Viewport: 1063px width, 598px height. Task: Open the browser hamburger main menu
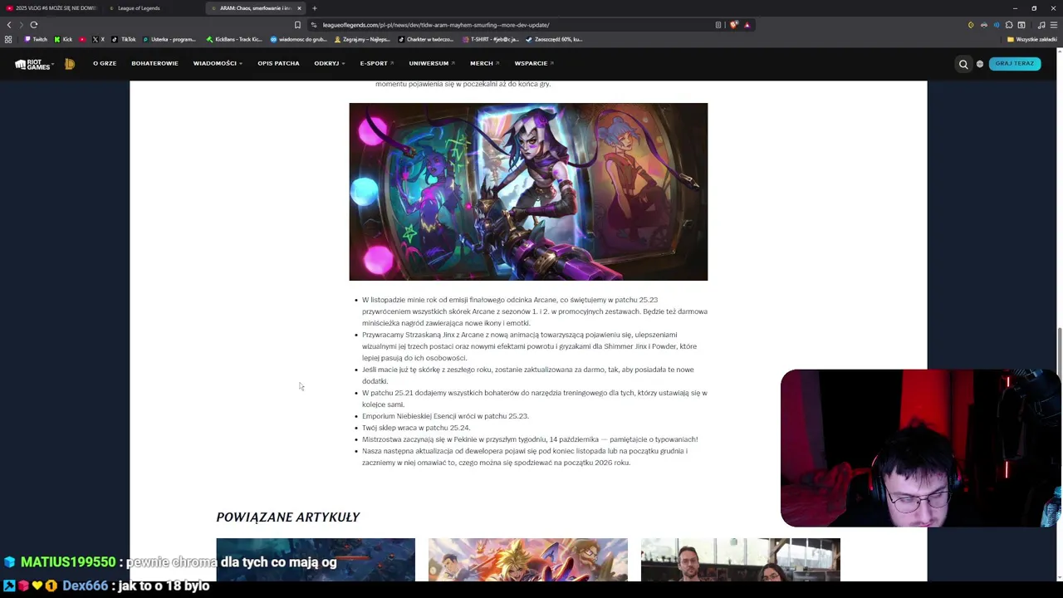[x=1054, y=25]
